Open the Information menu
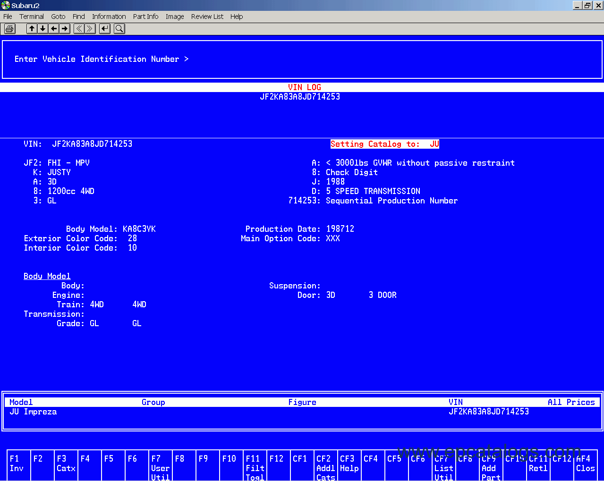Image resolution: width=604 pixels, height=481 pixels. tap(109, 17)
